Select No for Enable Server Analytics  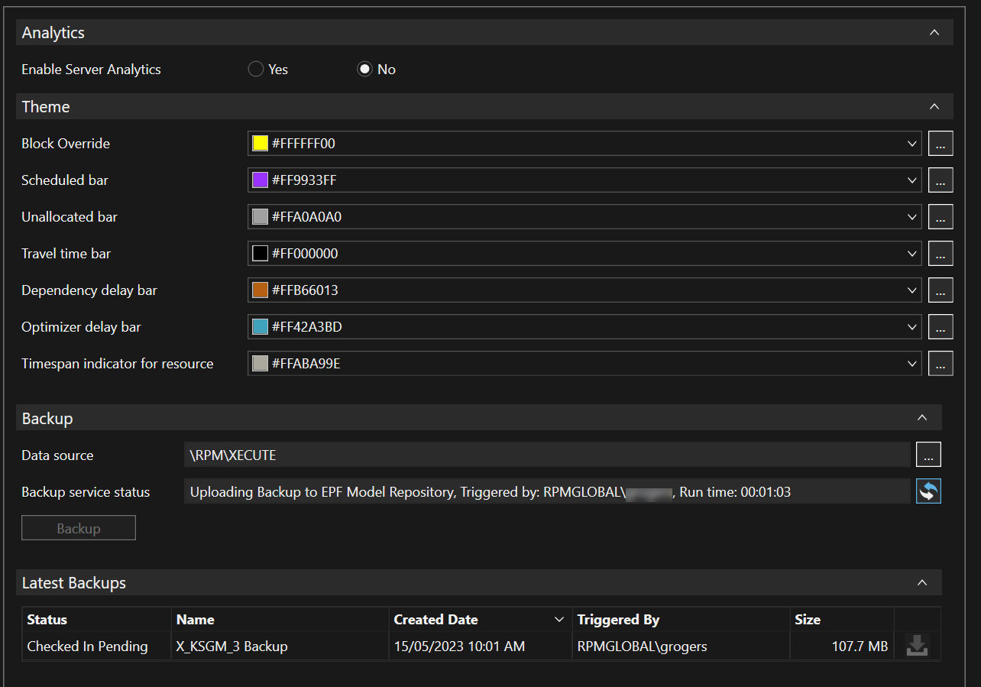coord(365,70)
